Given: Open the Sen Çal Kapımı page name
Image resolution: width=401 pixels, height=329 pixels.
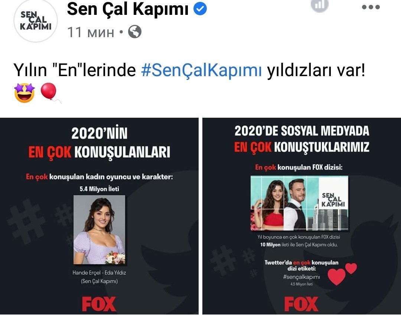Looking at the screenshot, I should pos(128,9).
